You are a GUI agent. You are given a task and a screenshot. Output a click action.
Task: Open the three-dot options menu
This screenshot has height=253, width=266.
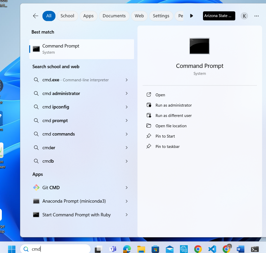pos(256,16)
